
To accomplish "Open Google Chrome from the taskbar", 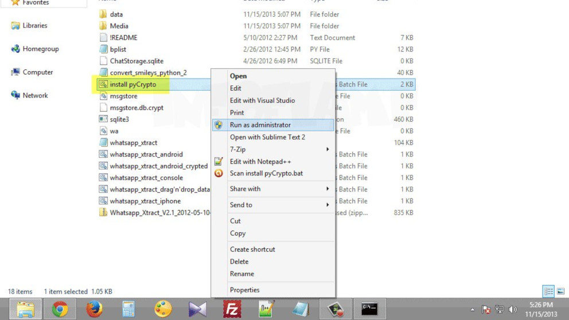I will click(60, 310).
